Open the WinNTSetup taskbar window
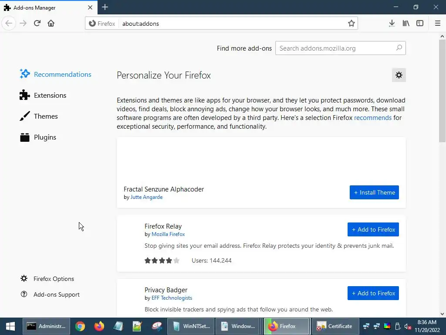The image size is (446, 335). [x=191, y=326]
